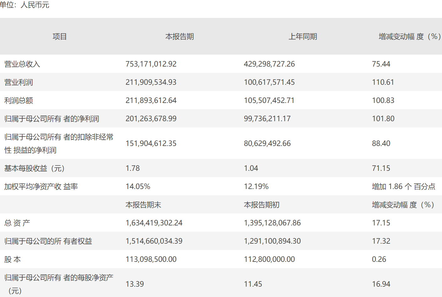Screen dimensions: 442x297
Task: Select the 17.15 change cell
Action: tap(381, 223)
